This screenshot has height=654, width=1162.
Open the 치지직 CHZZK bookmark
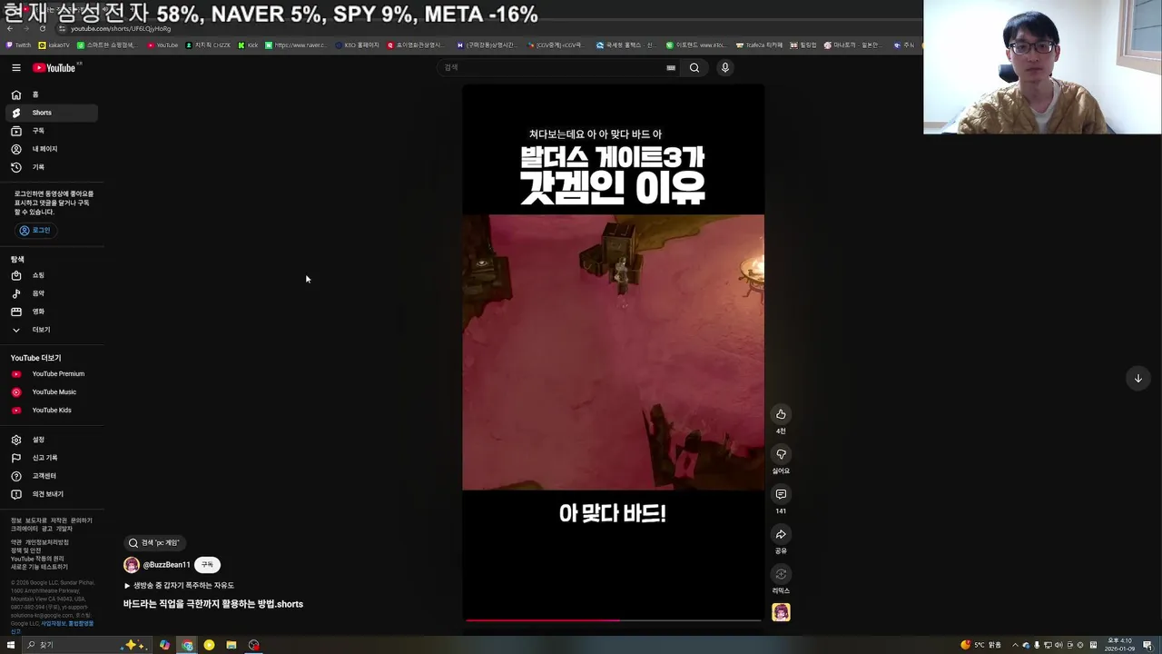pyautogui.click(x=209, y=45)
